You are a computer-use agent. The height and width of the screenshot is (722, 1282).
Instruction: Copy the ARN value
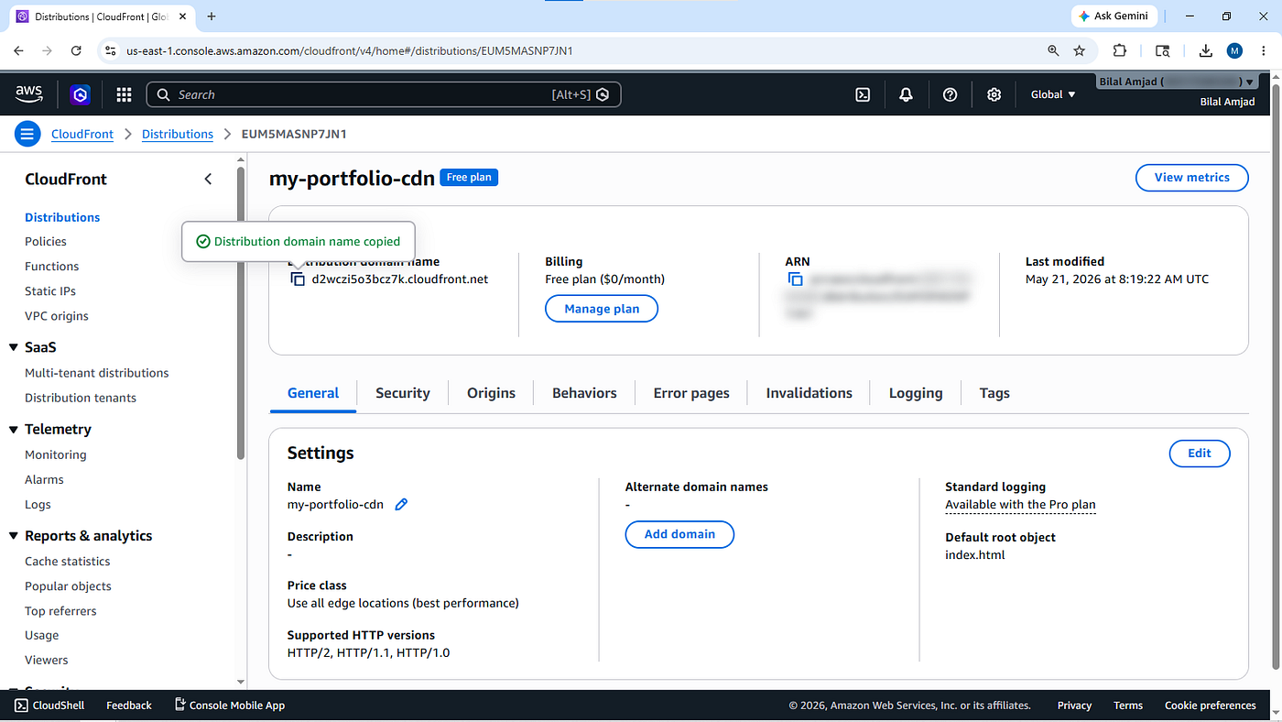point(795,279)
